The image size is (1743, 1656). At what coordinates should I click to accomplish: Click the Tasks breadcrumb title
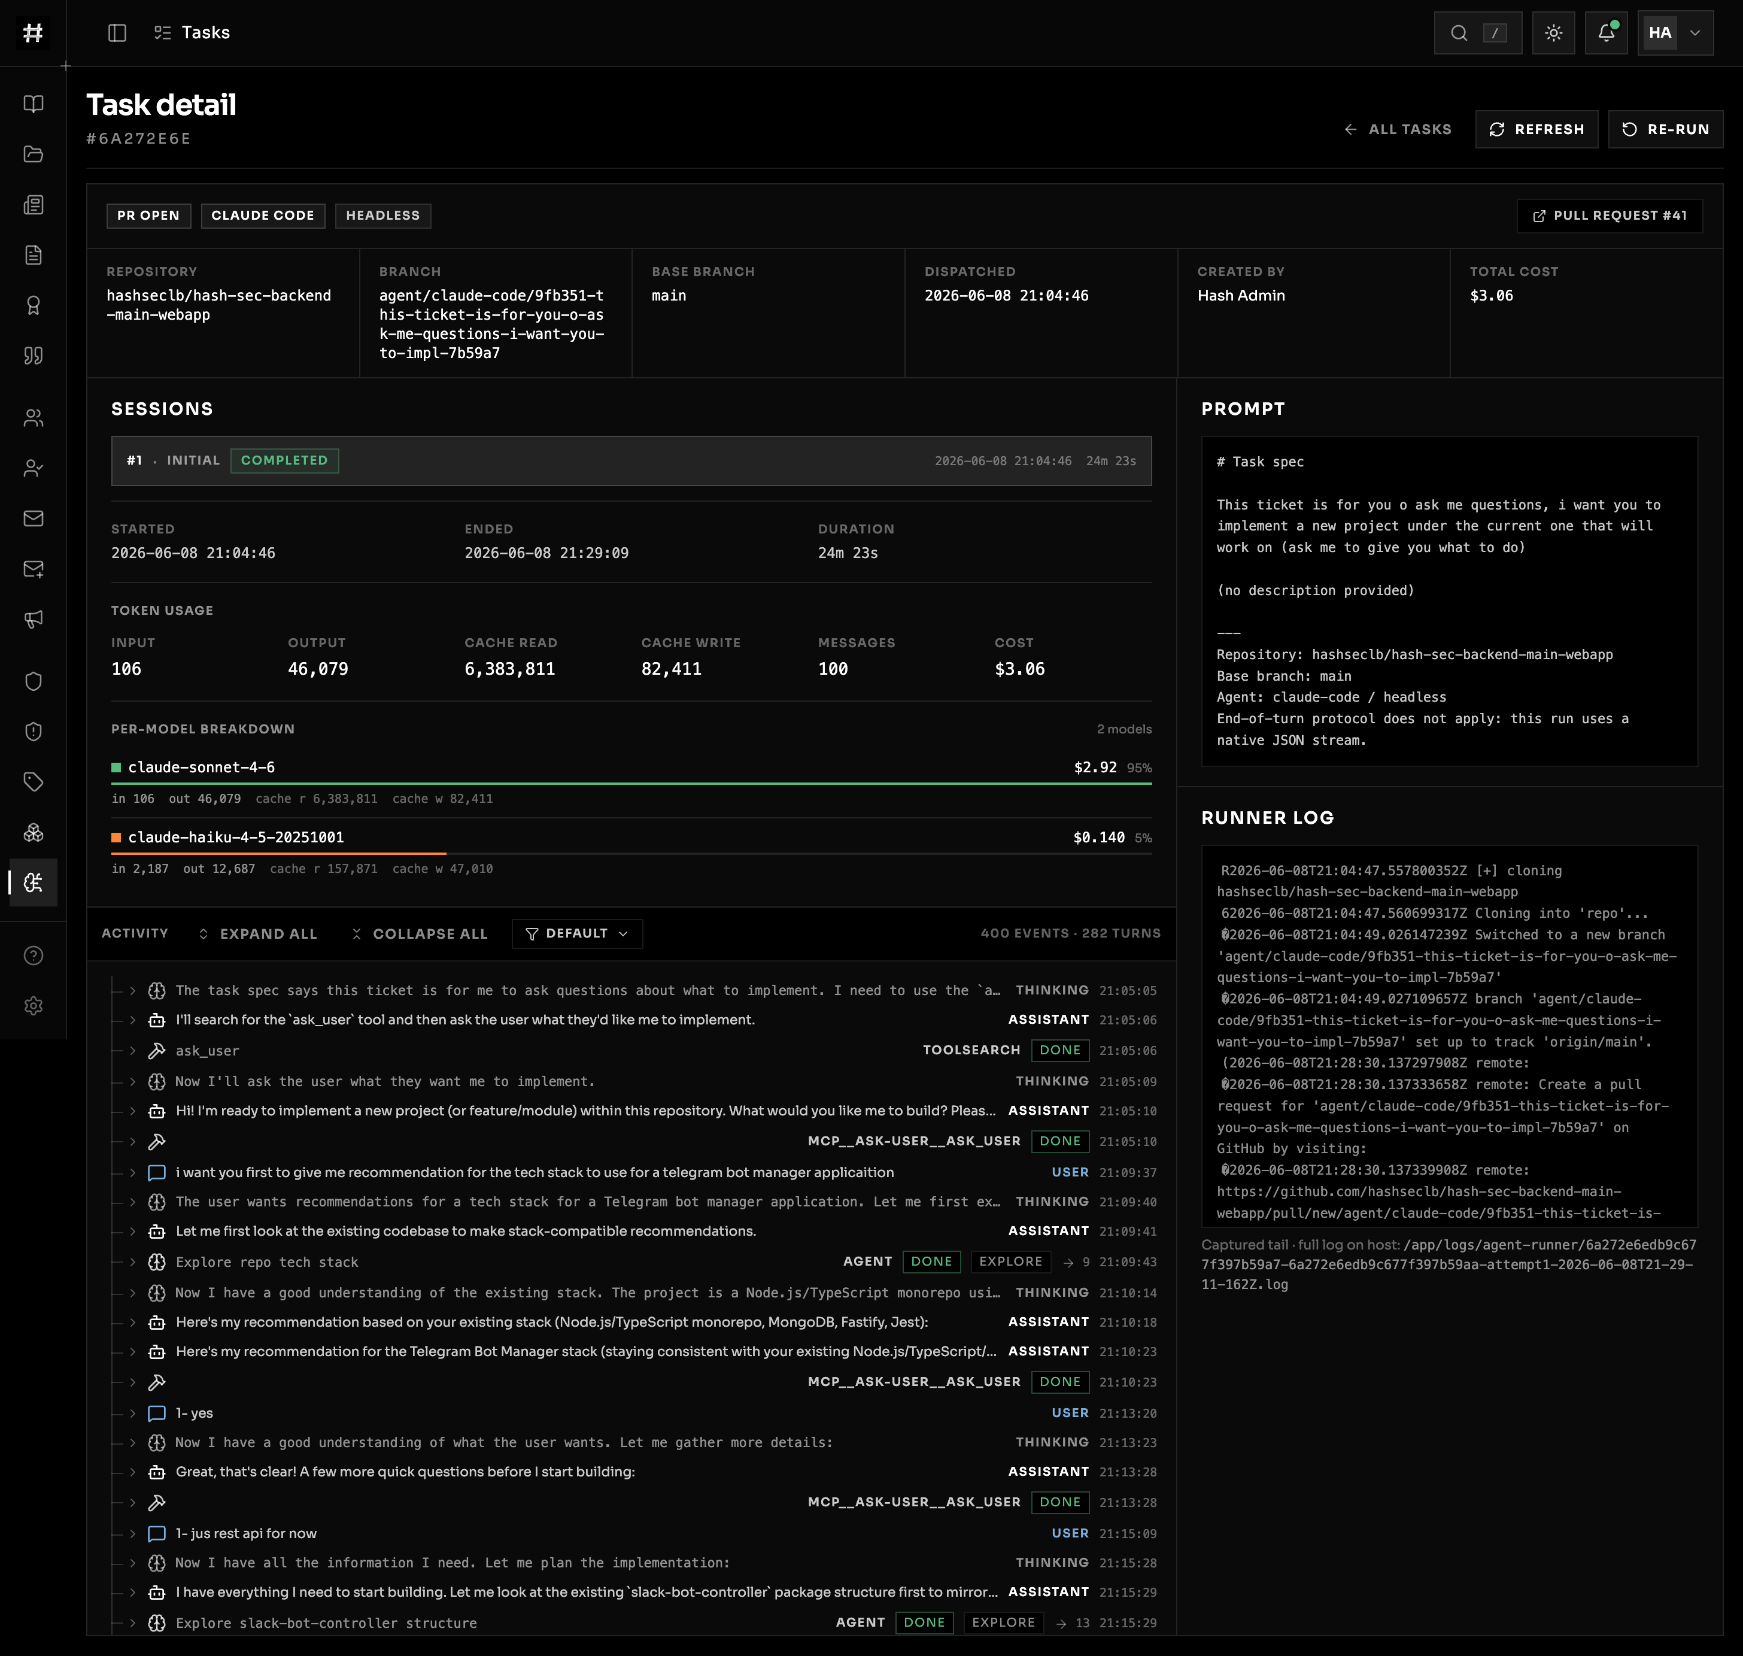(206, 33)
